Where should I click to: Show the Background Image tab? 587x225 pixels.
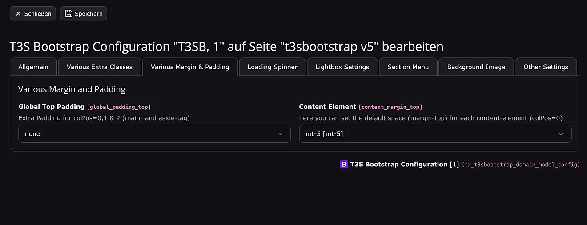pyautogui.click(x=476, y=67)
